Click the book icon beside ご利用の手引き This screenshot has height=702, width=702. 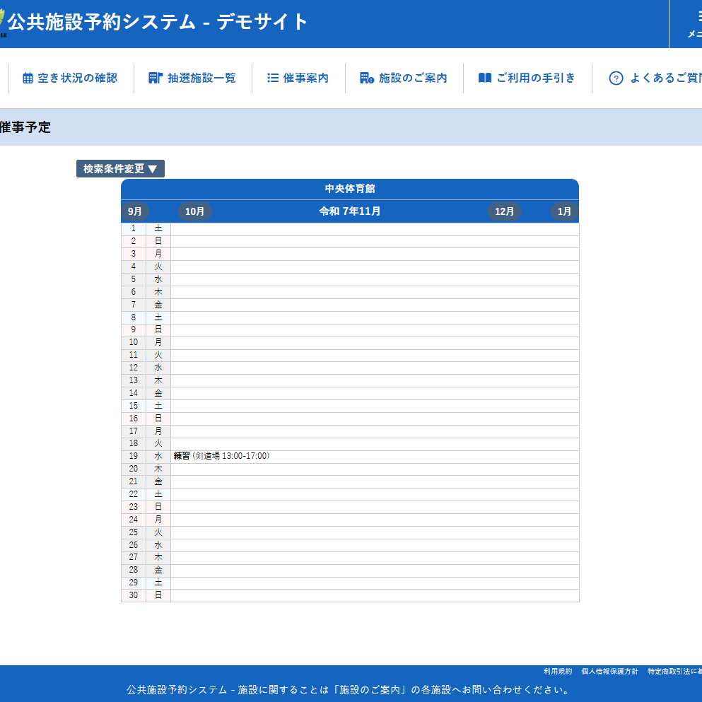(484, 78)
